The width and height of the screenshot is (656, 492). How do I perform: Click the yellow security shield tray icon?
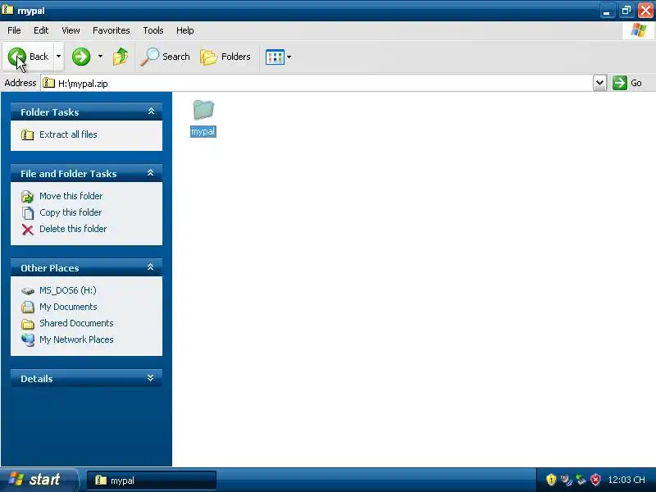pos(551,480)
